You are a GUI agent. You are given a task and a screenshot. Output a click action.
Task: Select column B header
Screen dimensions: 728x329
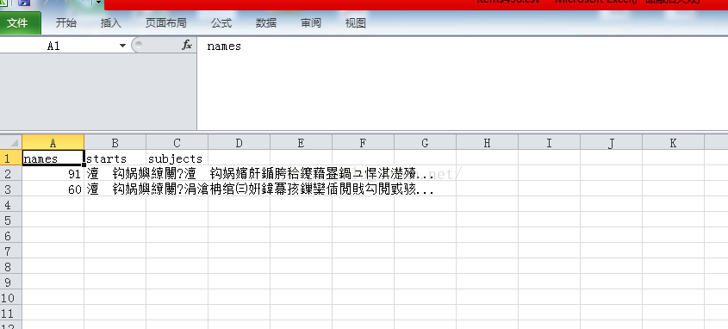115,142
